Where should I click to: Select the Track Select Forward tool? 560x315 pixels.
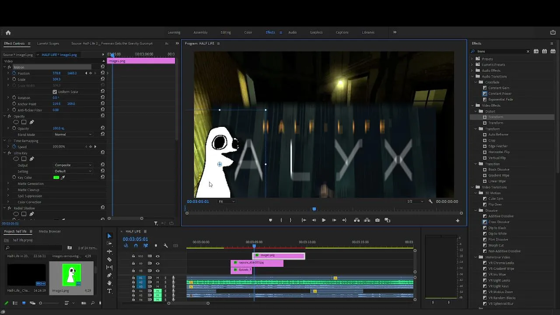coord(109,244)
